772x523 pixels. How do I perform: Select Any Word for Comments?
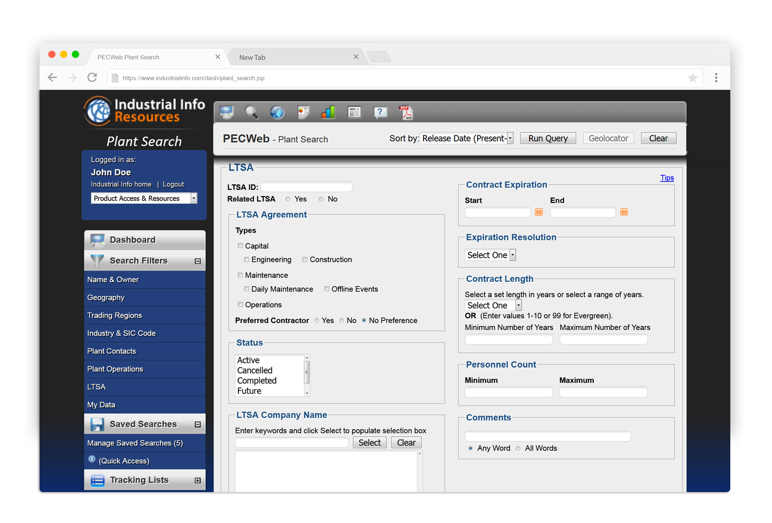(471, 448)
